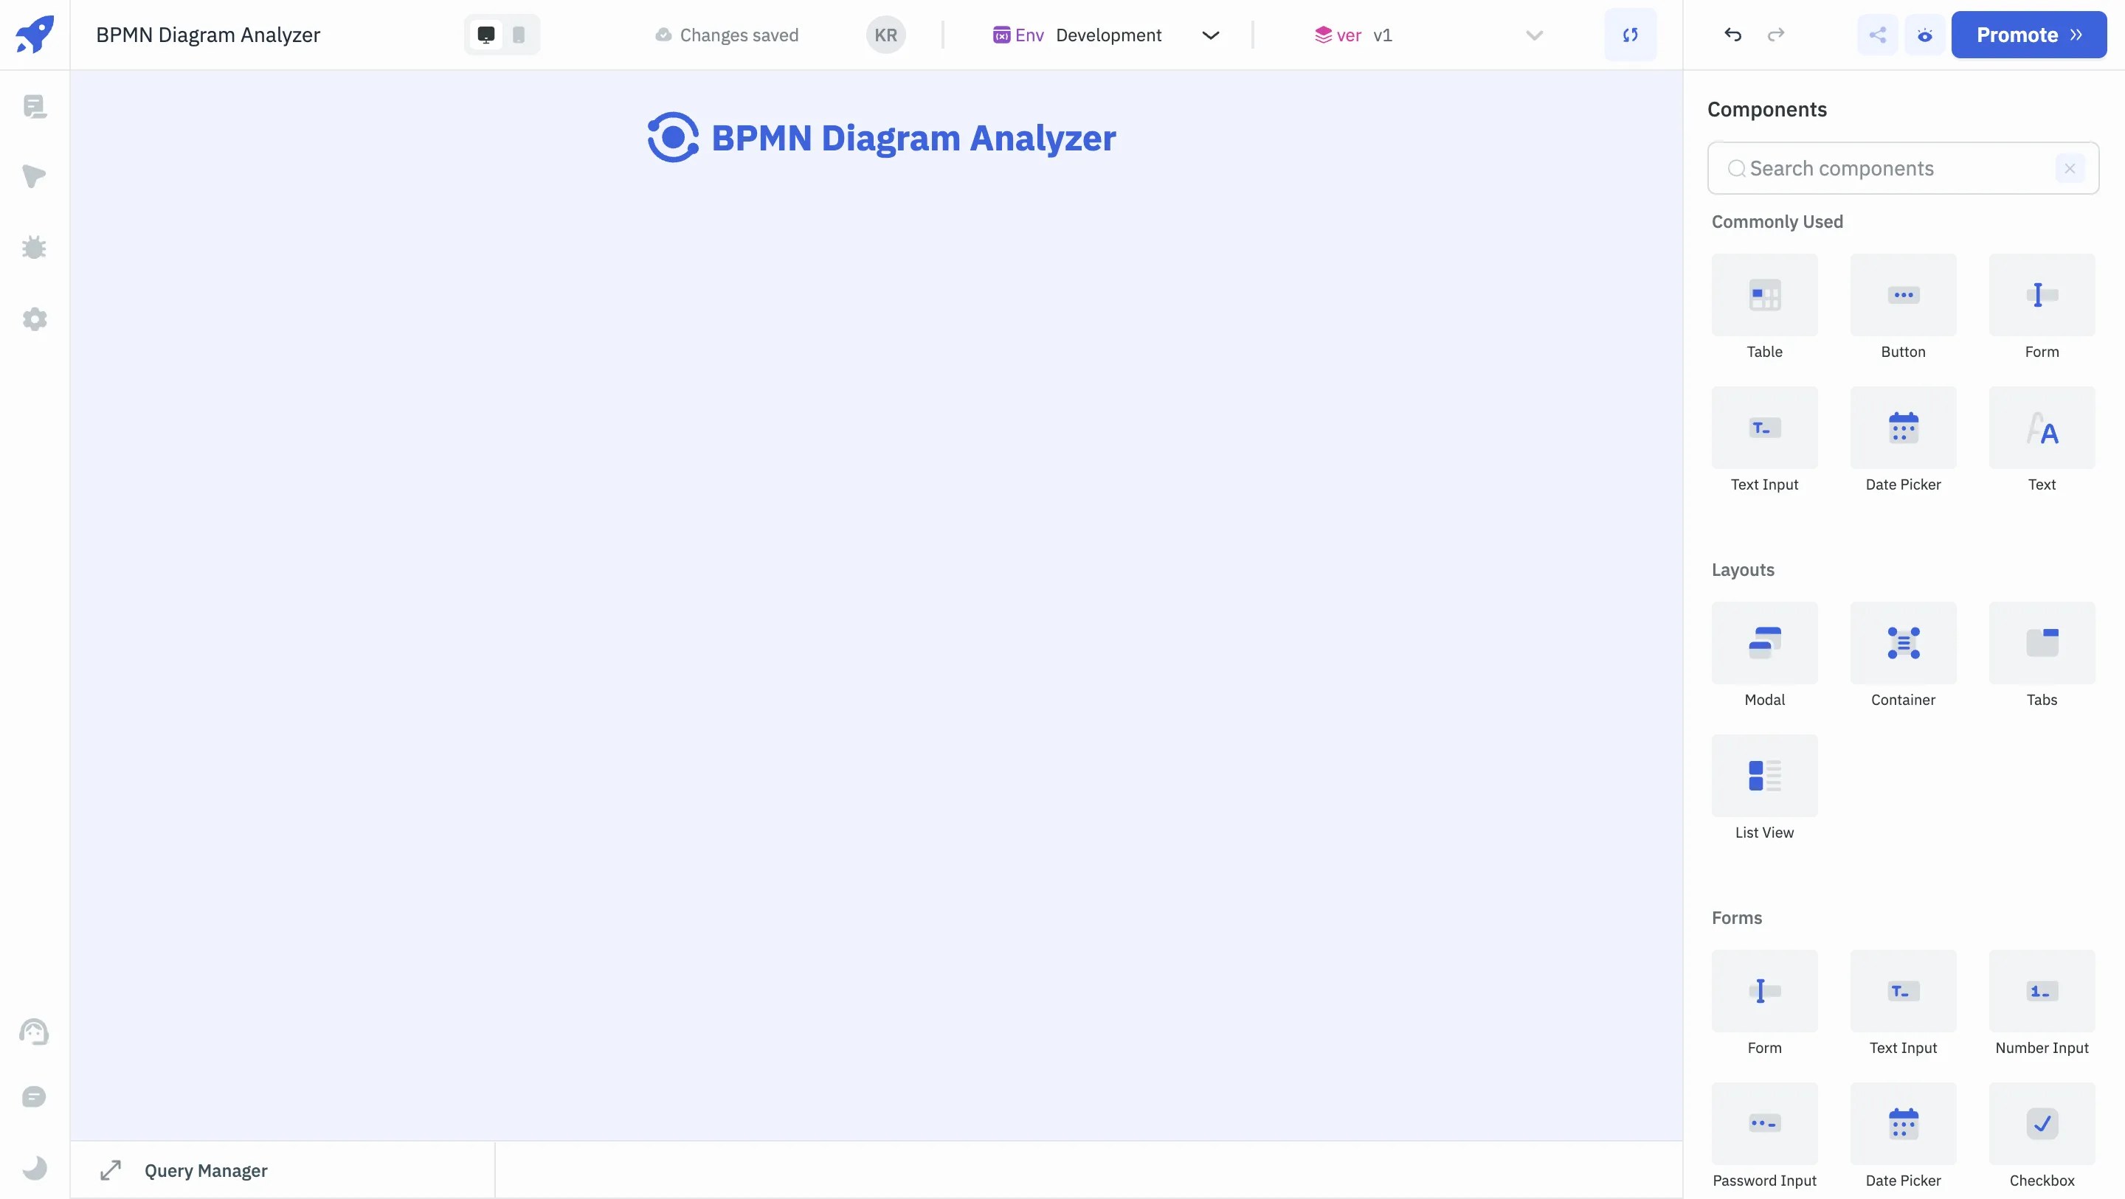Click the Promote button
This screenshot has height=1199, width=2125.
(2029, 35)
